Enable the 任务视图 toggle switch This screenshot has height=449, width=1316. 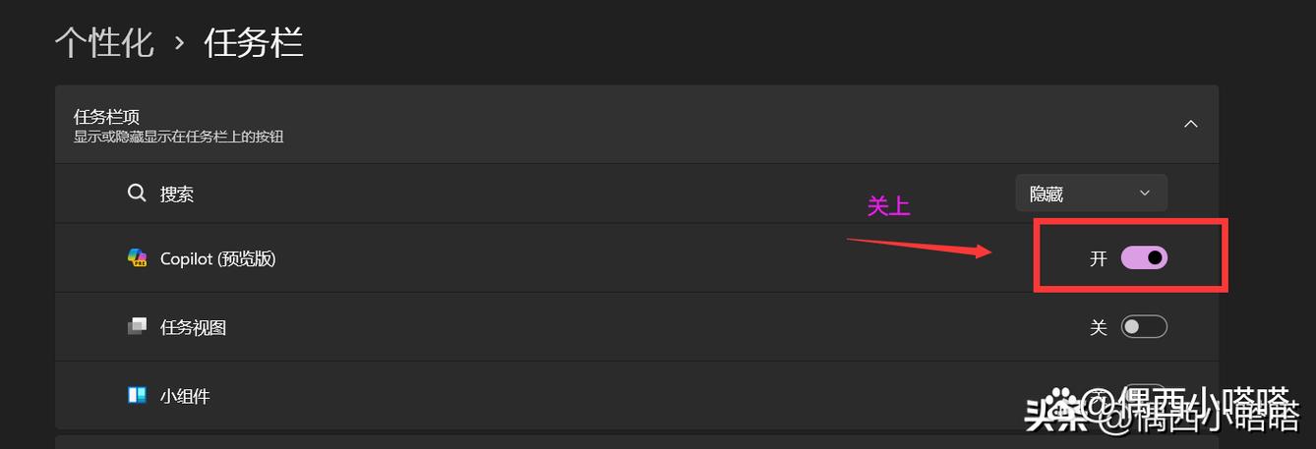point(1144,326)
